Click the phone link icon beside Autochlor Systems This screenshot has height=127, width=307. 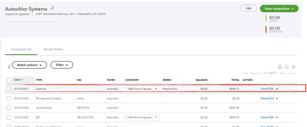click(x=52, y=8)
